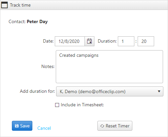Click the Duration hours field showing 1
This screenshot has height=137, width=168.
[126, 41]
